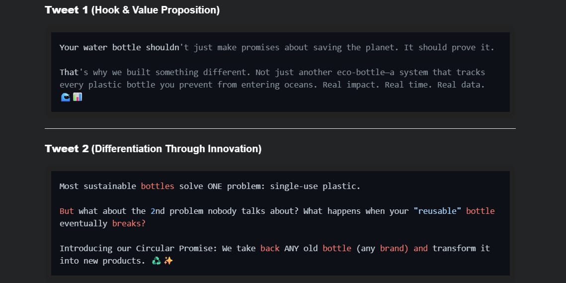Click the horizontal divider between the two tweets
This screenshot has height=283, width=566.
point(280,128)
